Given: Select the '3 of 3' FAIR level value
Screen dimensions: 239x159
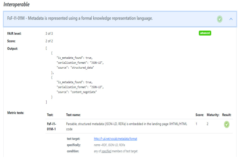Looking at the screenshot, I should tap(49, 34).
